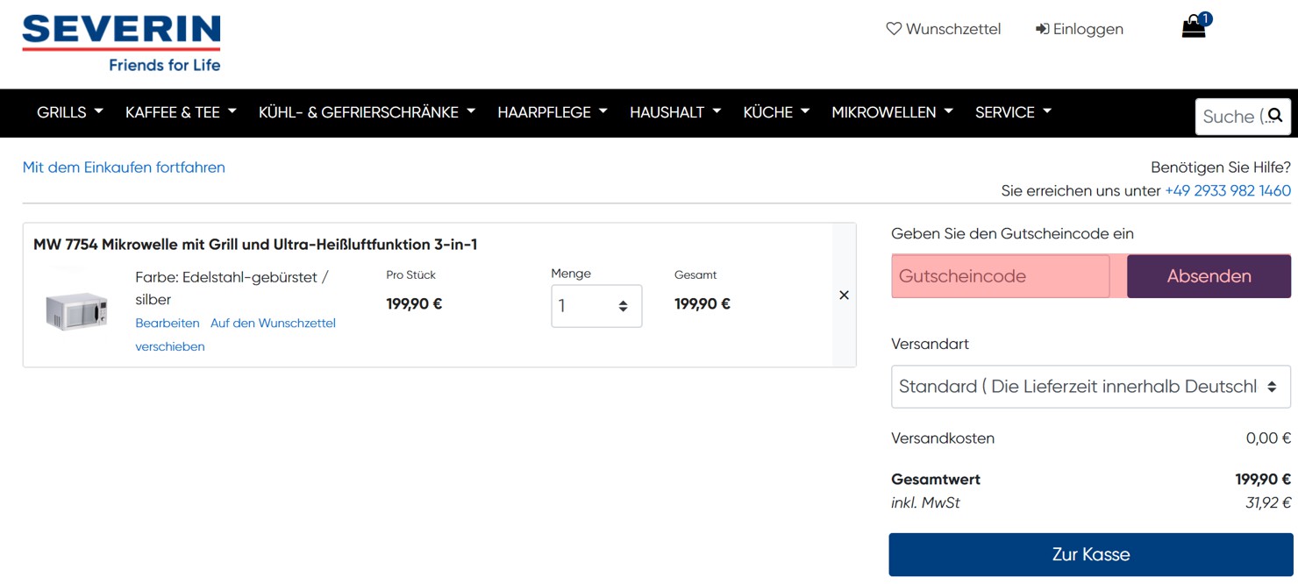Select the Gesamtwert 199,90 € value
Screen dimensions: 1298x584
1263,480
